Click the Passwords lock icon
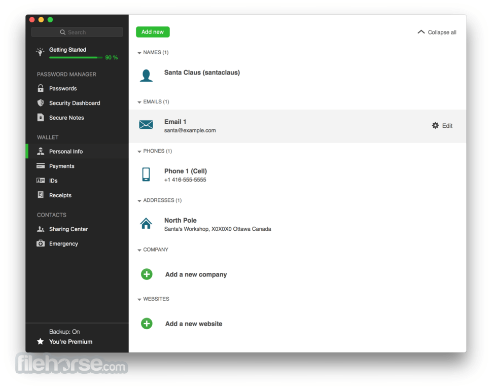The height and width of the screenshot is (389, 492). [x=41, y=88]
